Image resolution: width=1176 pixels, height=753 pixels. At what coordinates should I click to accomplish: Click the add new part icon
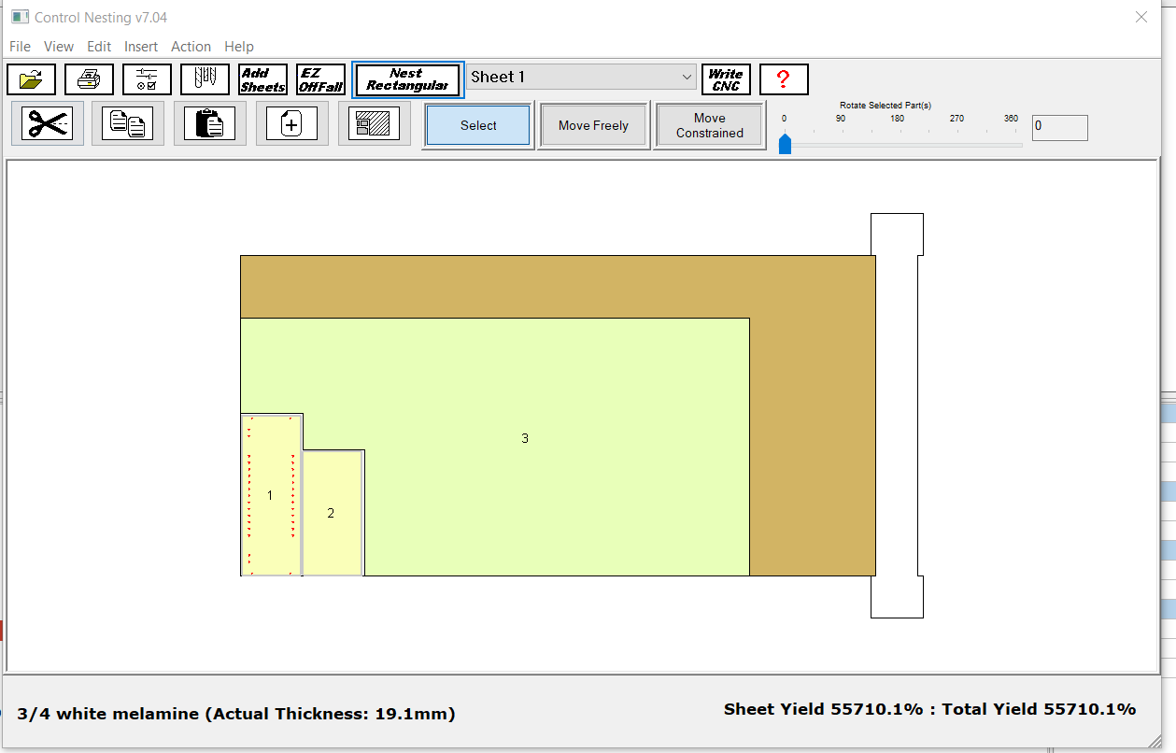[x=291, y=124]
